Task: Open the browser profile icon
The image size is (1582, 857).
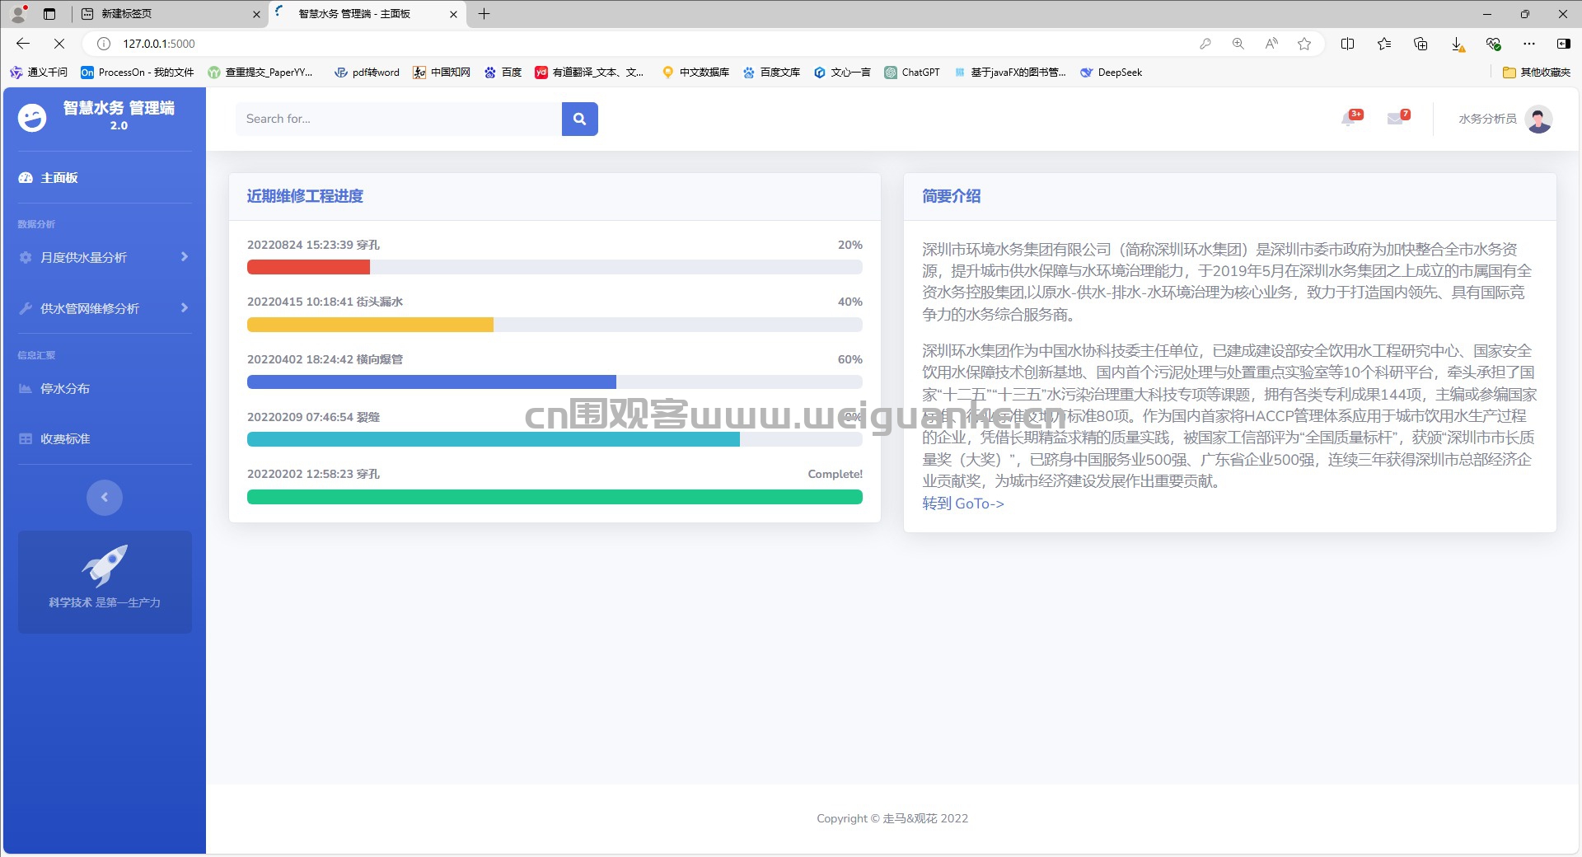Action: 18,14
